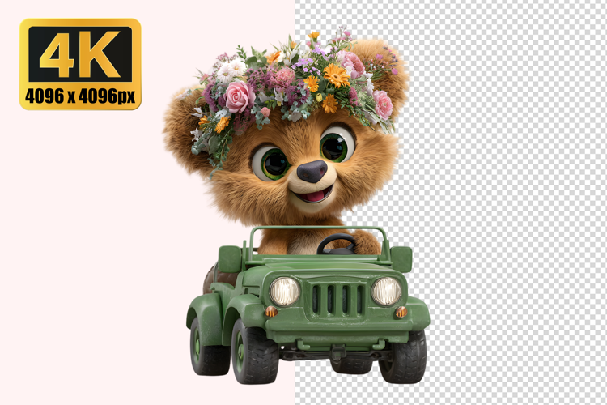The image size is (607, 405).
Task: Click the bear's eye nearest the pink background
Action: (x=270, y=162)
